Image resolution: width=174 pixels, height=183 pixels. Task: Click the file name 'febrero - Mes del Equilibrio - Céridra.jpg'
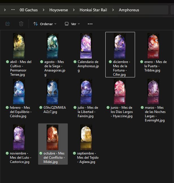tap(21, 112)
